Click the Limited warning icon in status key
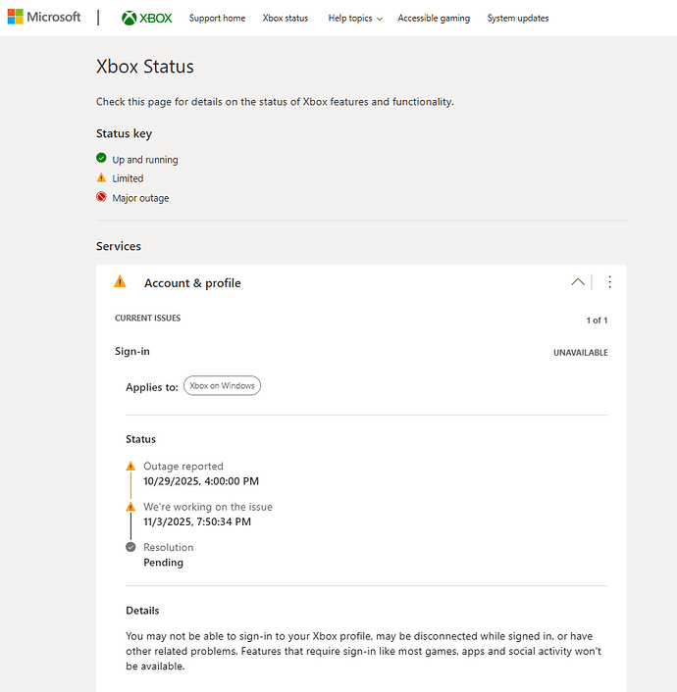Viewport: 677px width, 692px height. click(101, 177)
